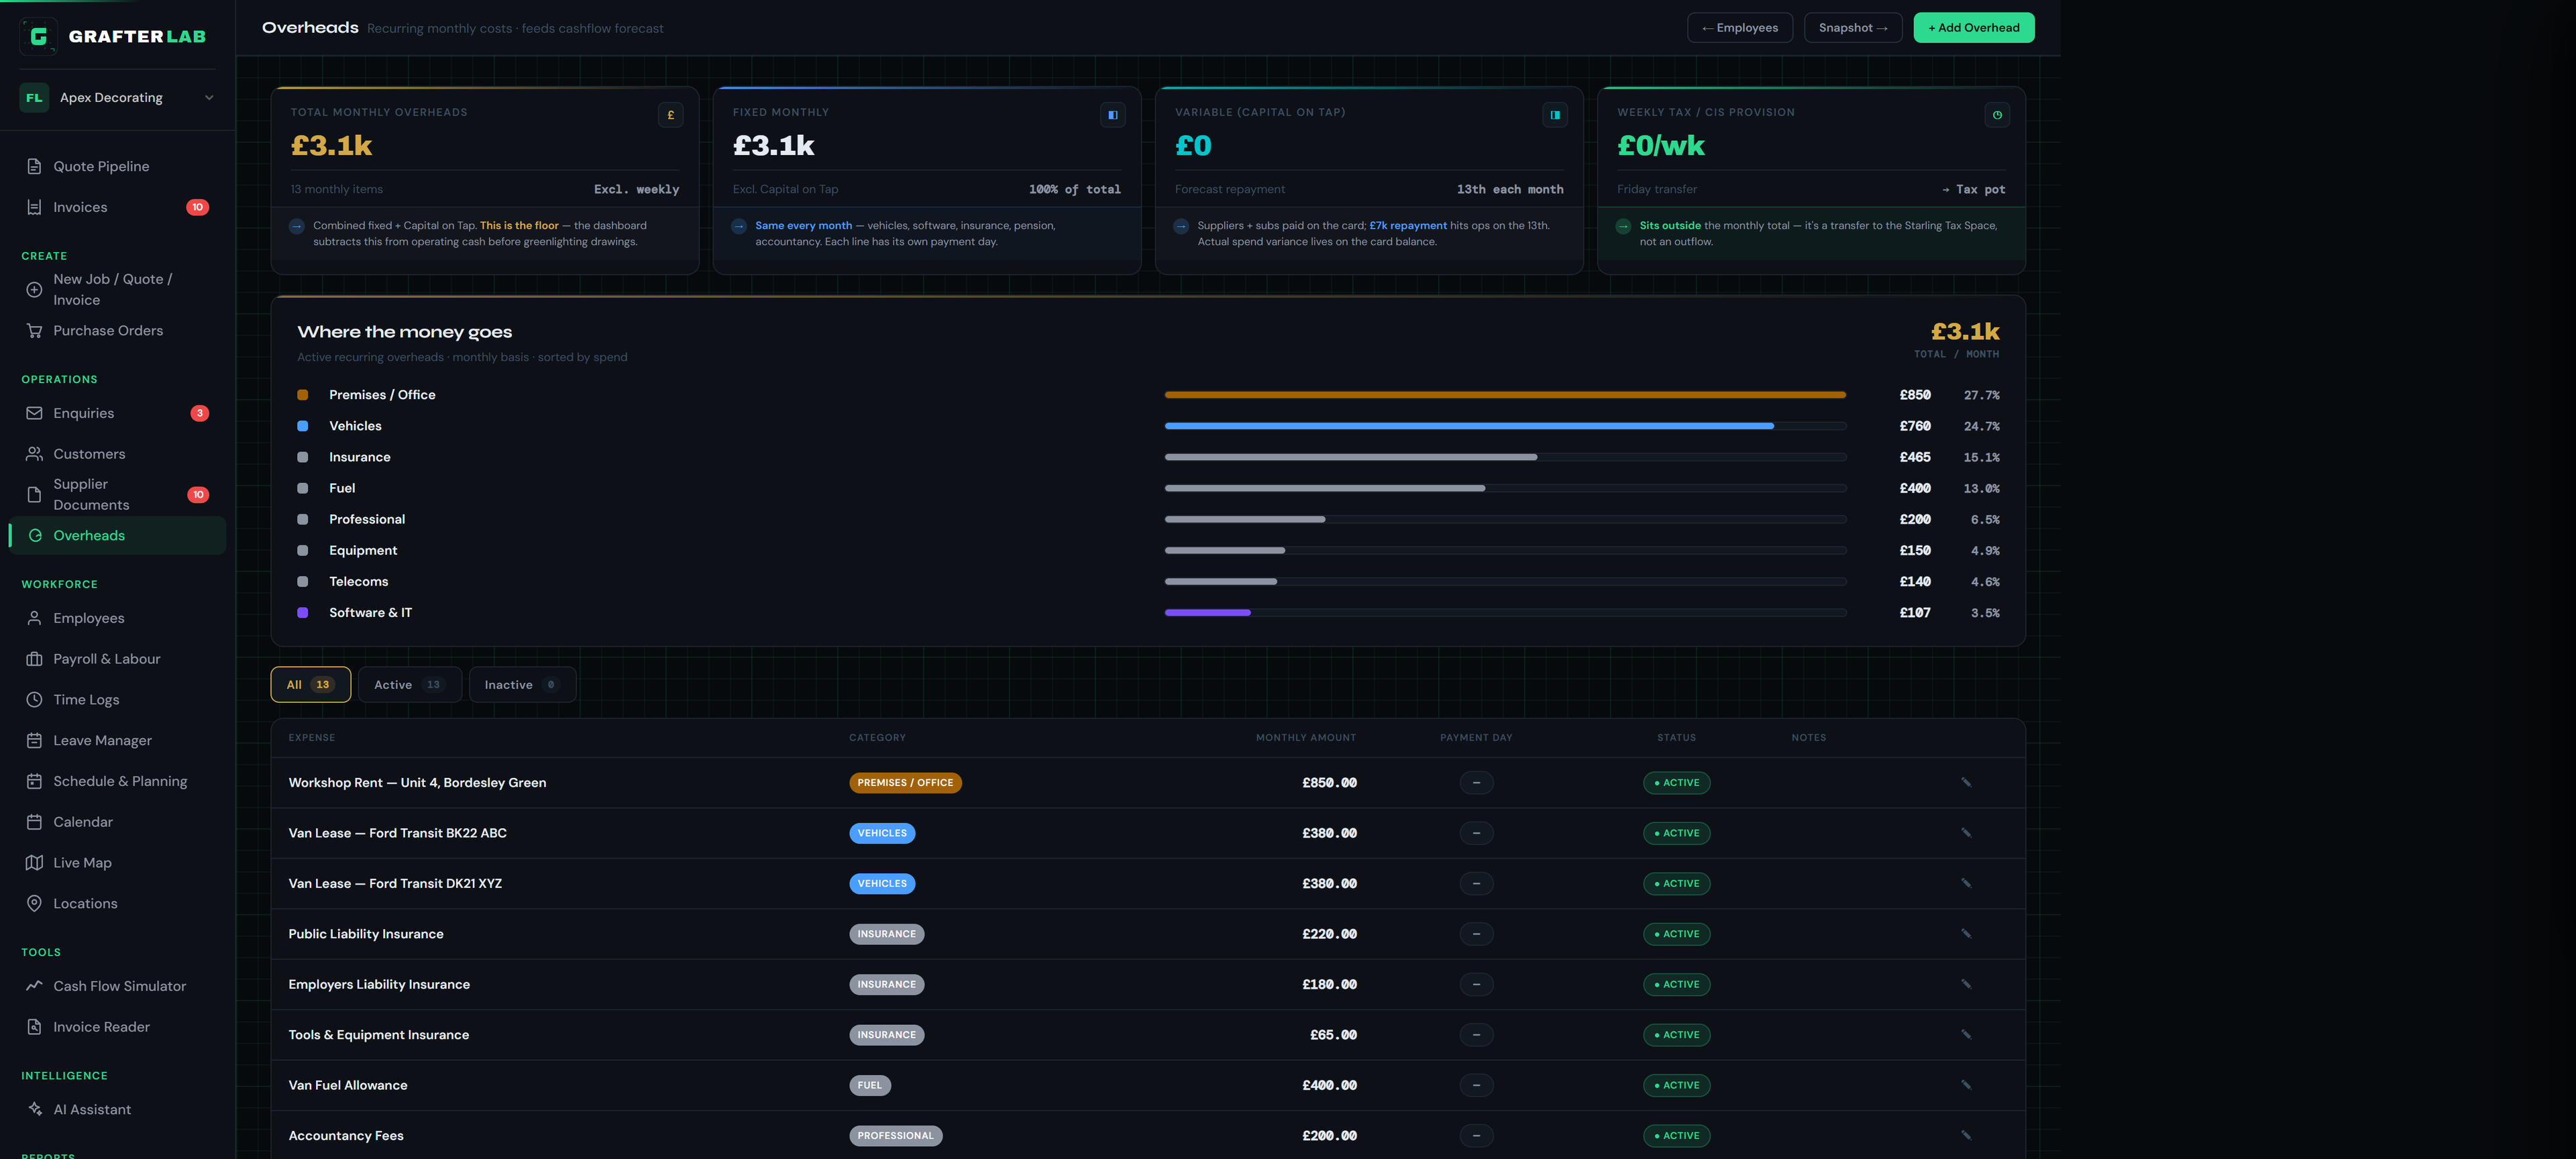Select Overheads in sidebar
Screen dimensions: 2576x1159
point(118,536)
